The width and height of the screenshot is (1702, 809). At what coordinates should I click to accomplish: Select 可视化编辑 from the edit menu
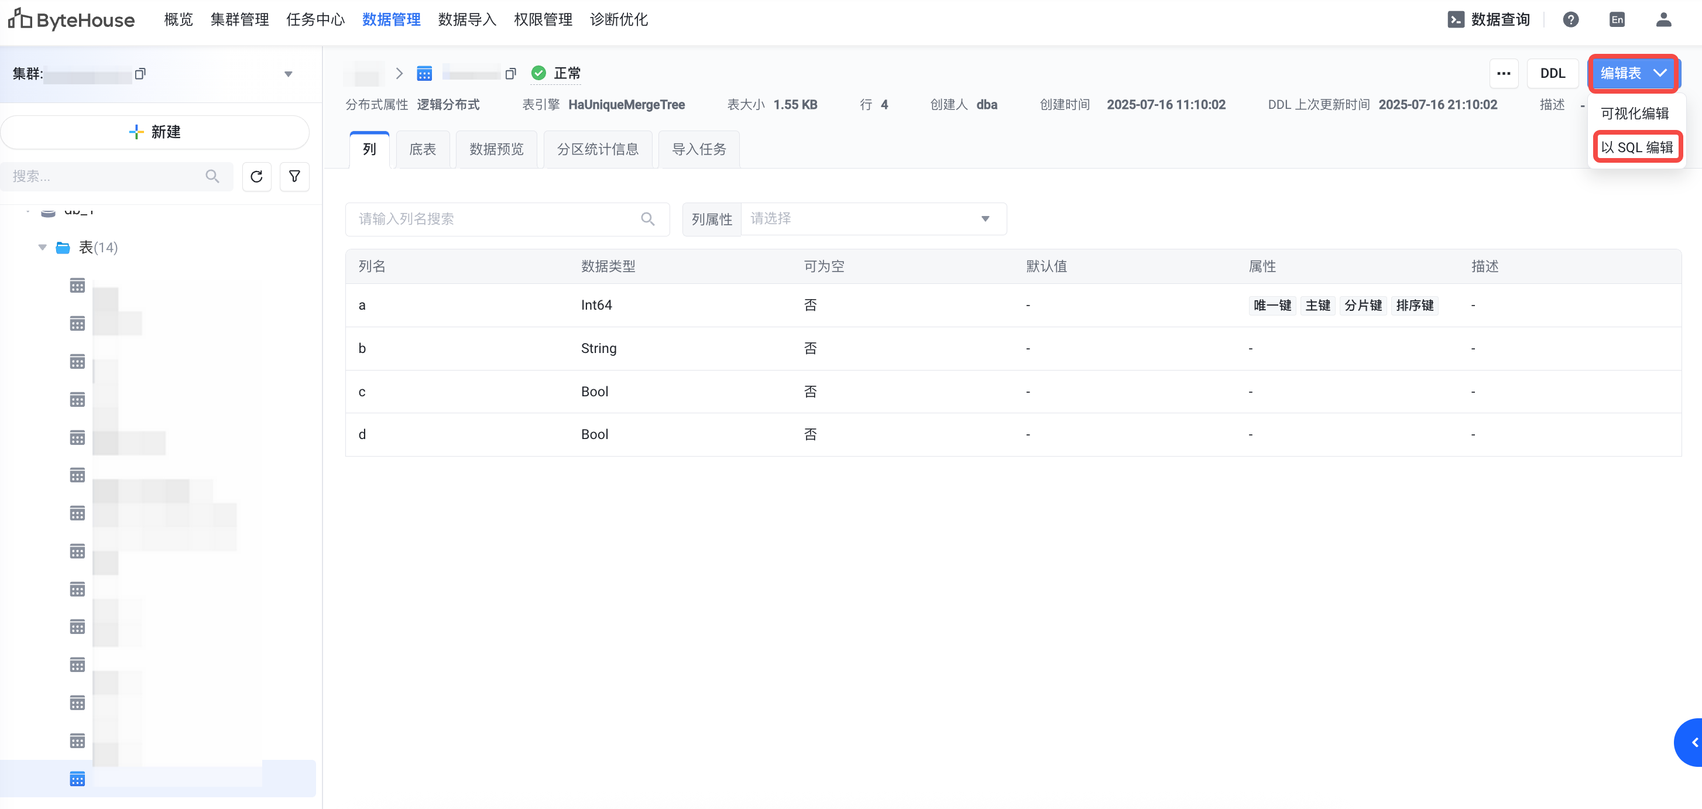point(1634,114)
